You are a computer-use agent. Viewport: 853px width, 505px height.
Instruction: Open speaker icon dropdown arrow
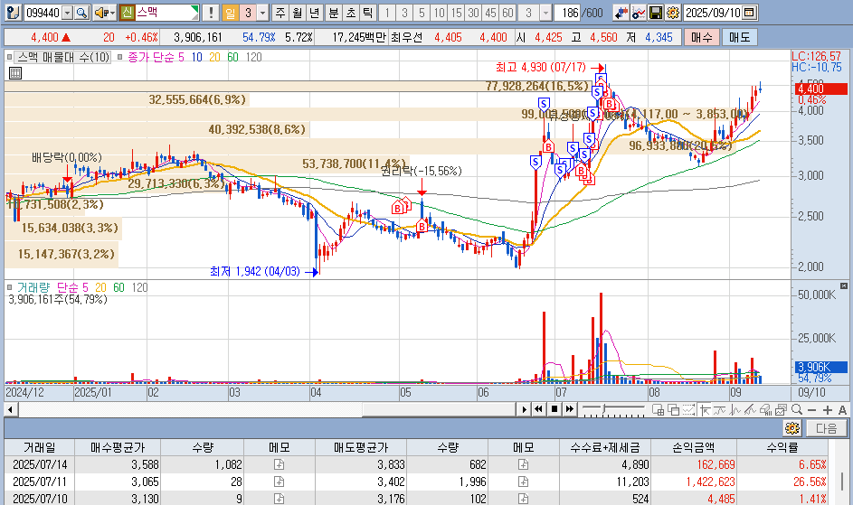click(112, 13)
